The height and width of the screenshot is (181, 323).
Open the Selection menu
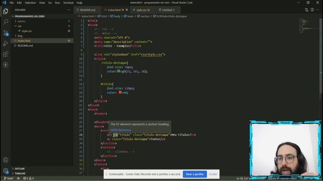pyautogui.click(x=30, y=3)
